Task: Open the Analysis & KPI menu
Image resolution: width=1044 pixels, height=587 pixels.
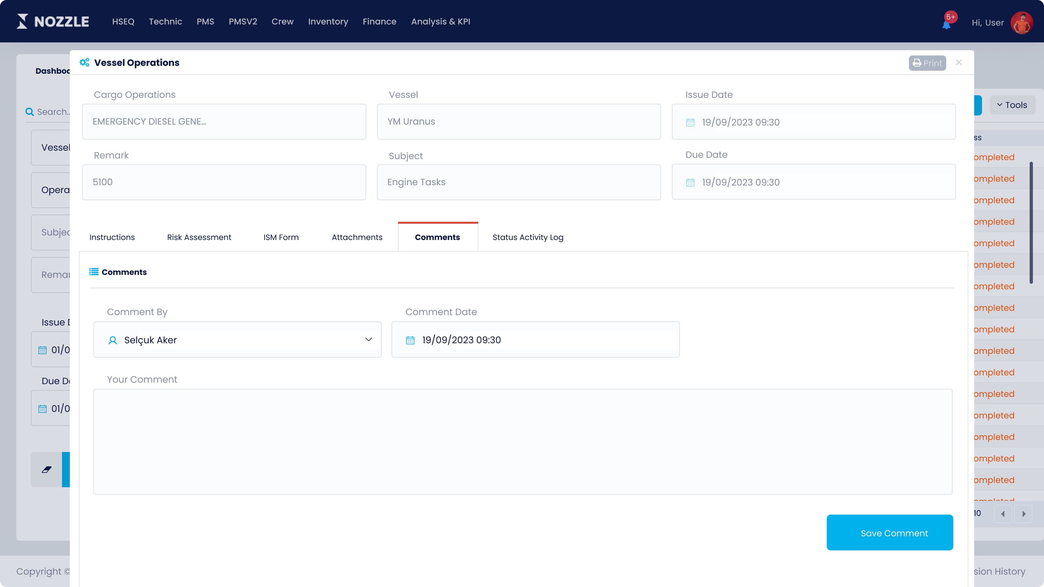Action: tap(440, 22)
